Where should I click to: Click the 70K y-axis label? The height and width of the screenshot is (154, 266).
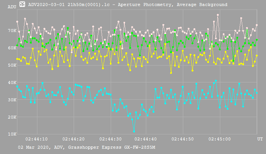pyautogui.click(x=11, y=30)
